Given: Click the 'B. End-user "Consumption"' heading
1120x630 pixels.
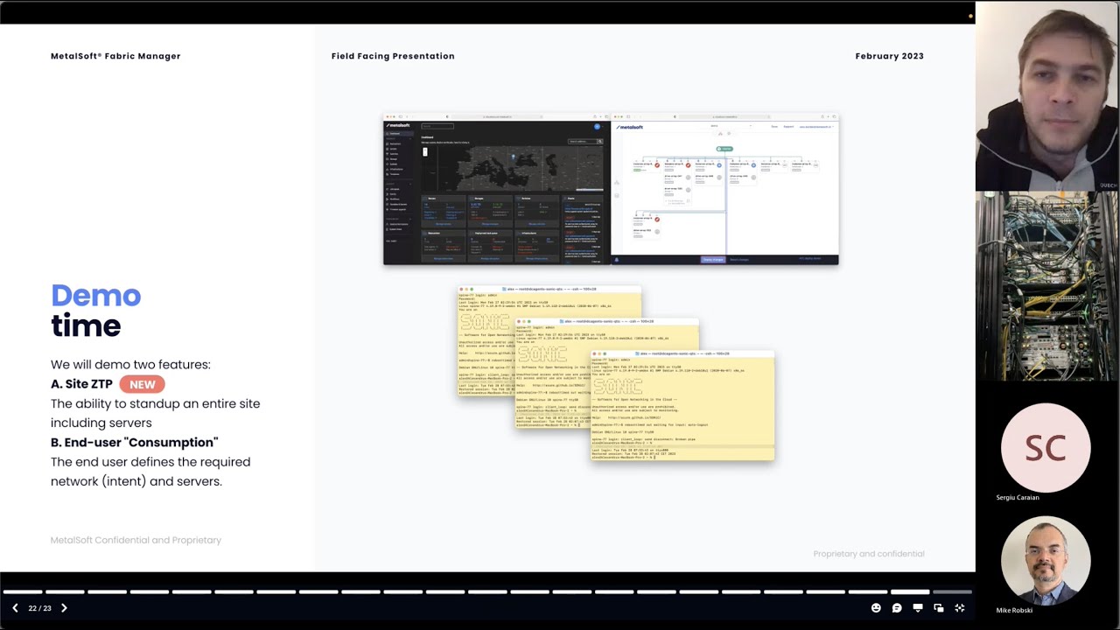Looking at the screenshot, I should tap(135, 443).
